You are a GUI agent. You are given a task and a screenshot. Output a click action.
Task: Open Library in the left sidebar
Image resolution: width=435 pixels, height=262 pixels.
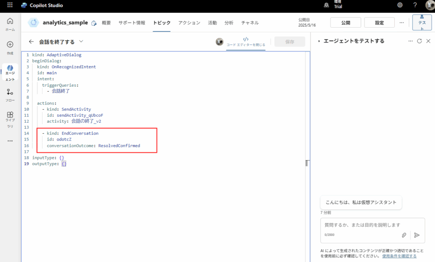[10, 119]
